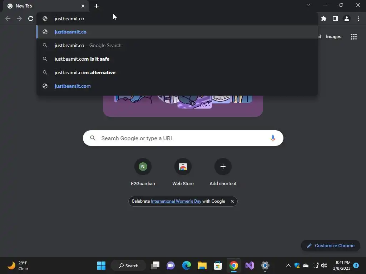Click the magnifier icon in Google search box

pyautogui.click(x=93, y=138)
